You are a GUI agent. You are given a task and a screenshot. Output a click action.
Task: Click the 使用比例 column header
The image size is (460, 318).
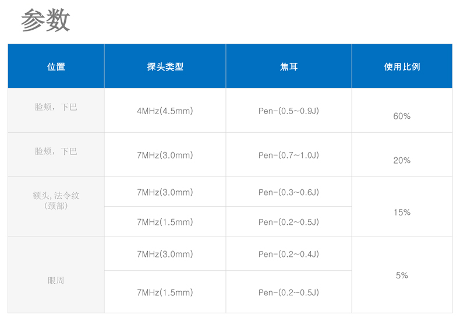point(402,66)
